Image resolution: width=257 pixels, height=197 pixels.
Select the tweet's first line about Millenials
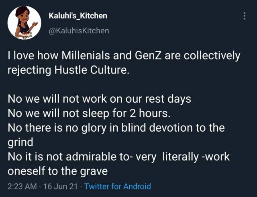click(124, 56)
